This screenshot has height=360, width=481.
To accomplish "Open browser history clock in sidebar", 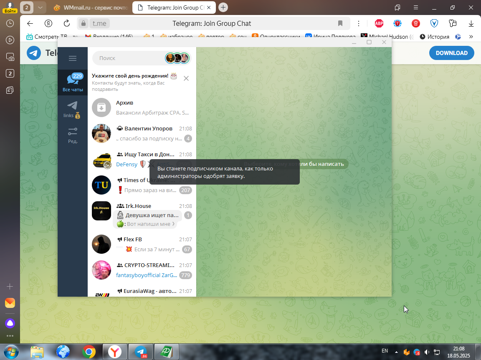I will point(10,24).
